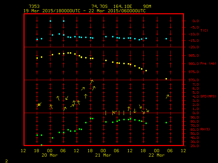Image resolution: width=218 pixels, height=163 pixels.
Task: Select the date range title line
Action: [84, 11]
